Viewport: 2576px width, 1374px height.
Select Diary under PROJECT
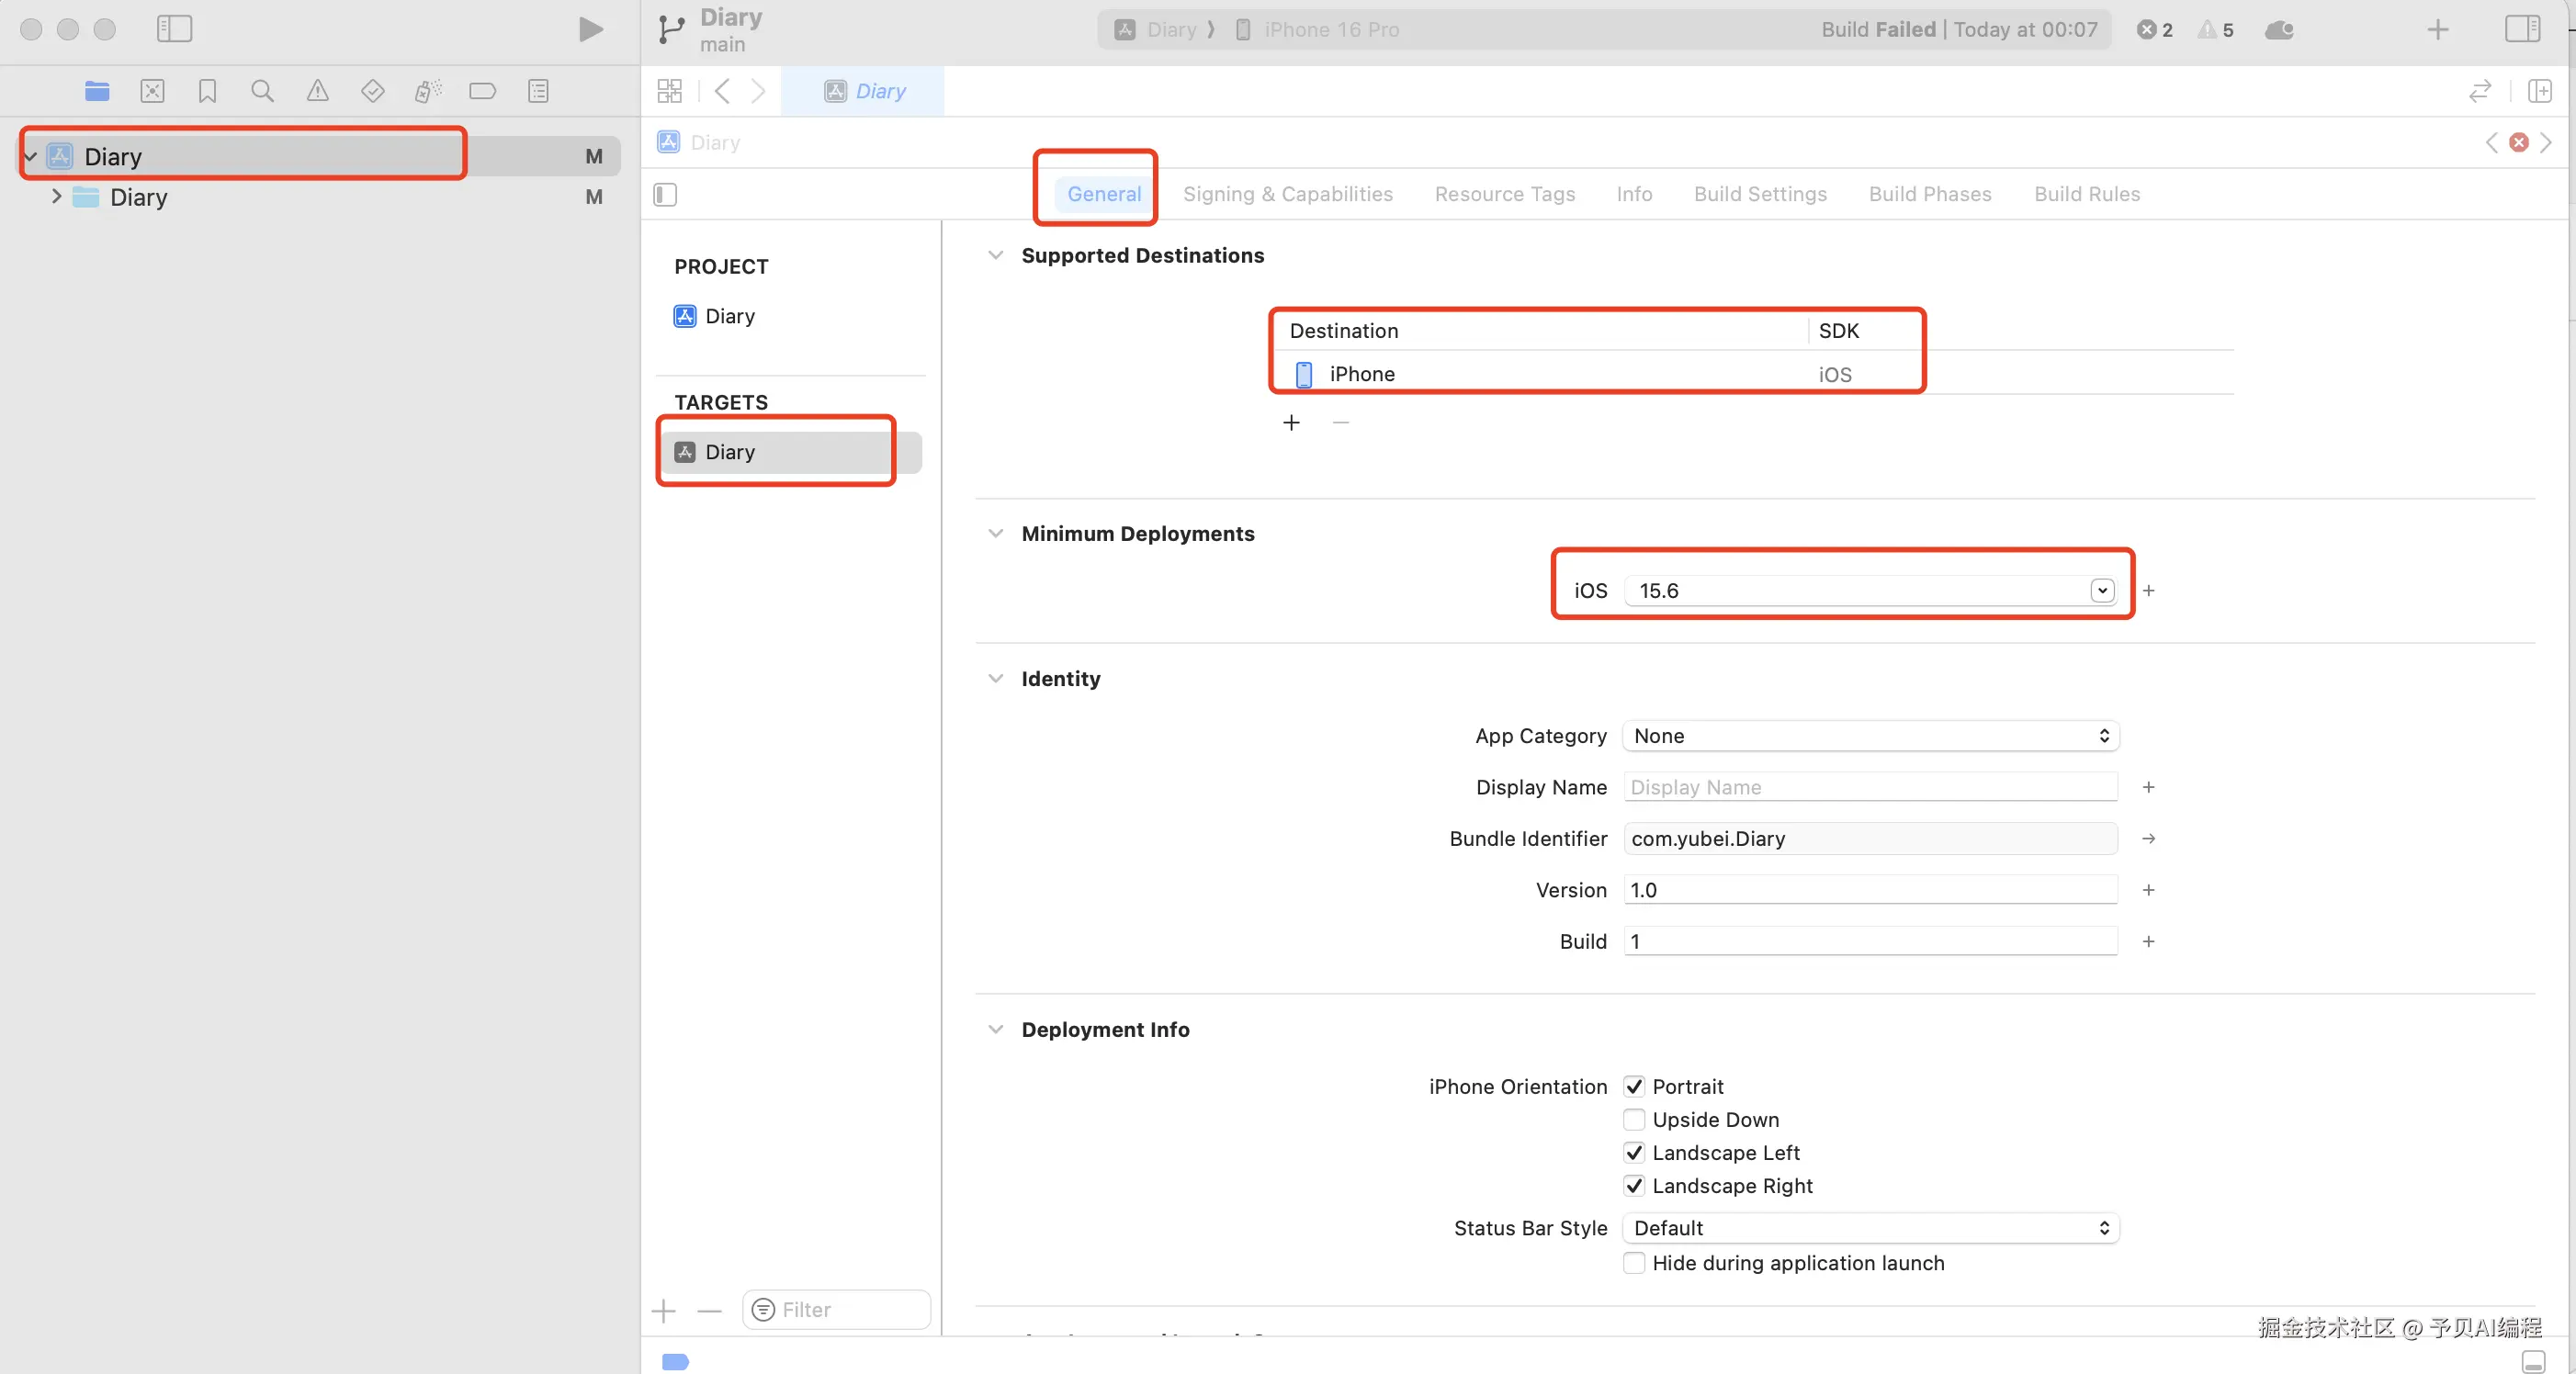(729, 316)
